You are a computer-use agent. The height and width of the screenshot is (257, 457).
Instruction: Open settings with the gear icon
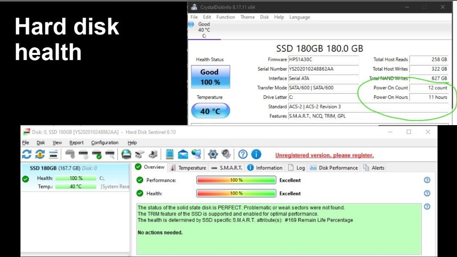tap(213, 154)
